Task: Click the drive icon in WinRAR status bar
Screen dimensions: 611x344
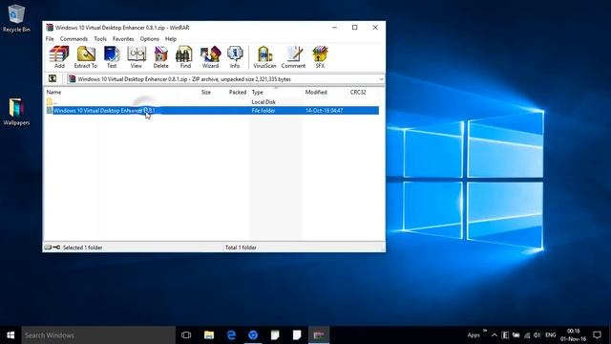Action: point(48,247)
